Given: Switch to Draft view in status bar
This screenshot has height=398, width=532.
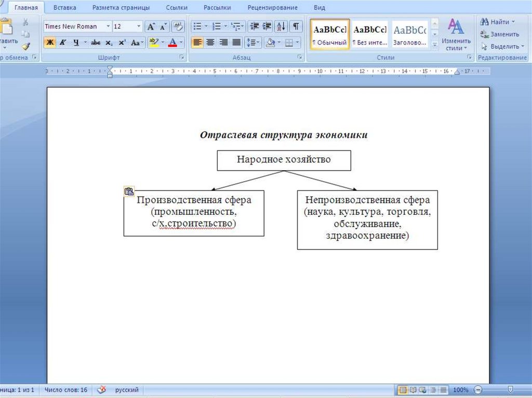Looking at the screenshot, I should [443, 389].
